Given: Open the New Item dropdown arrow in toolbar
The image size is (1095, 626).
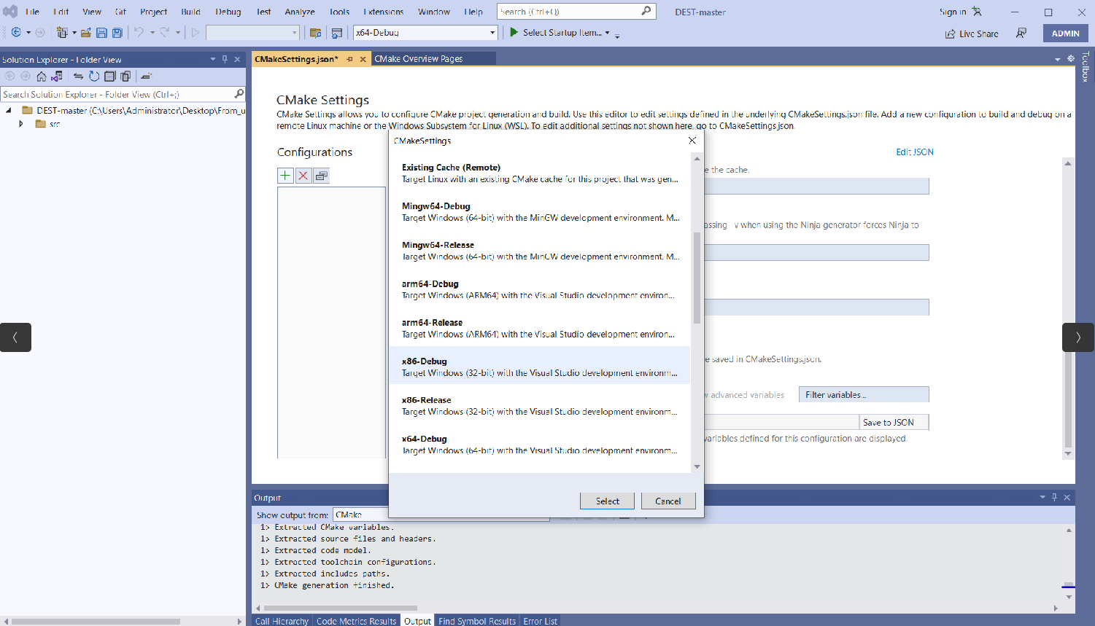Looking at the screenshot, I should click(74, 33).
